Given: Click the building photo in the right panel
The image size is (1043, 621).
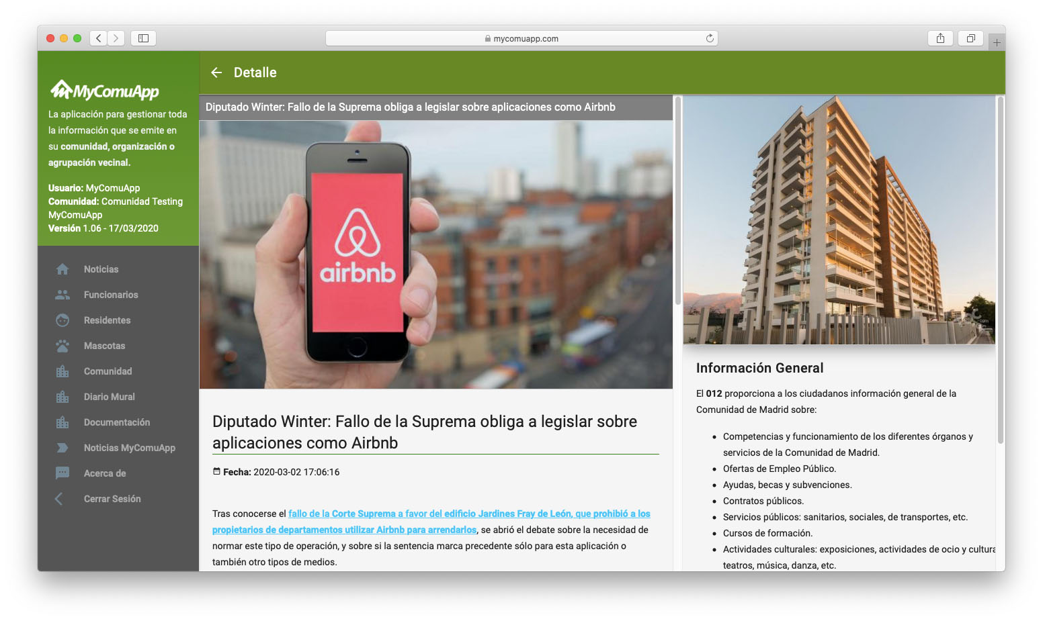Looking at the screenshot, I should (x=839, y=220).
